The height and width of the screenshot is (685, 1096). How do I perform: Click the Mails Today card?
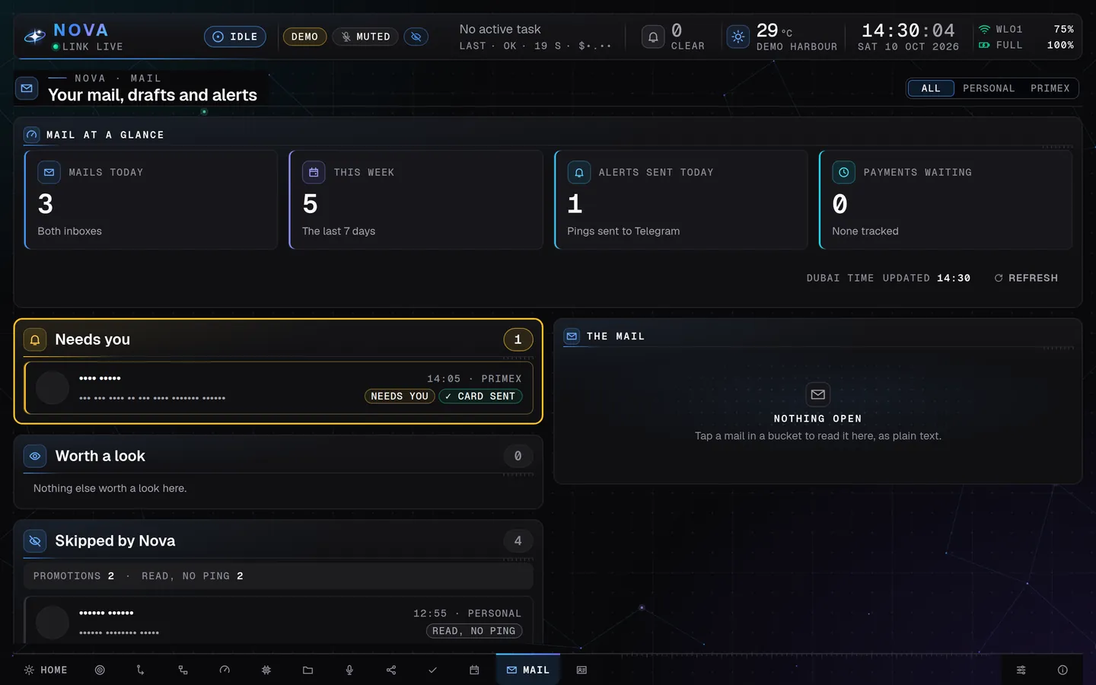point(151,199)
